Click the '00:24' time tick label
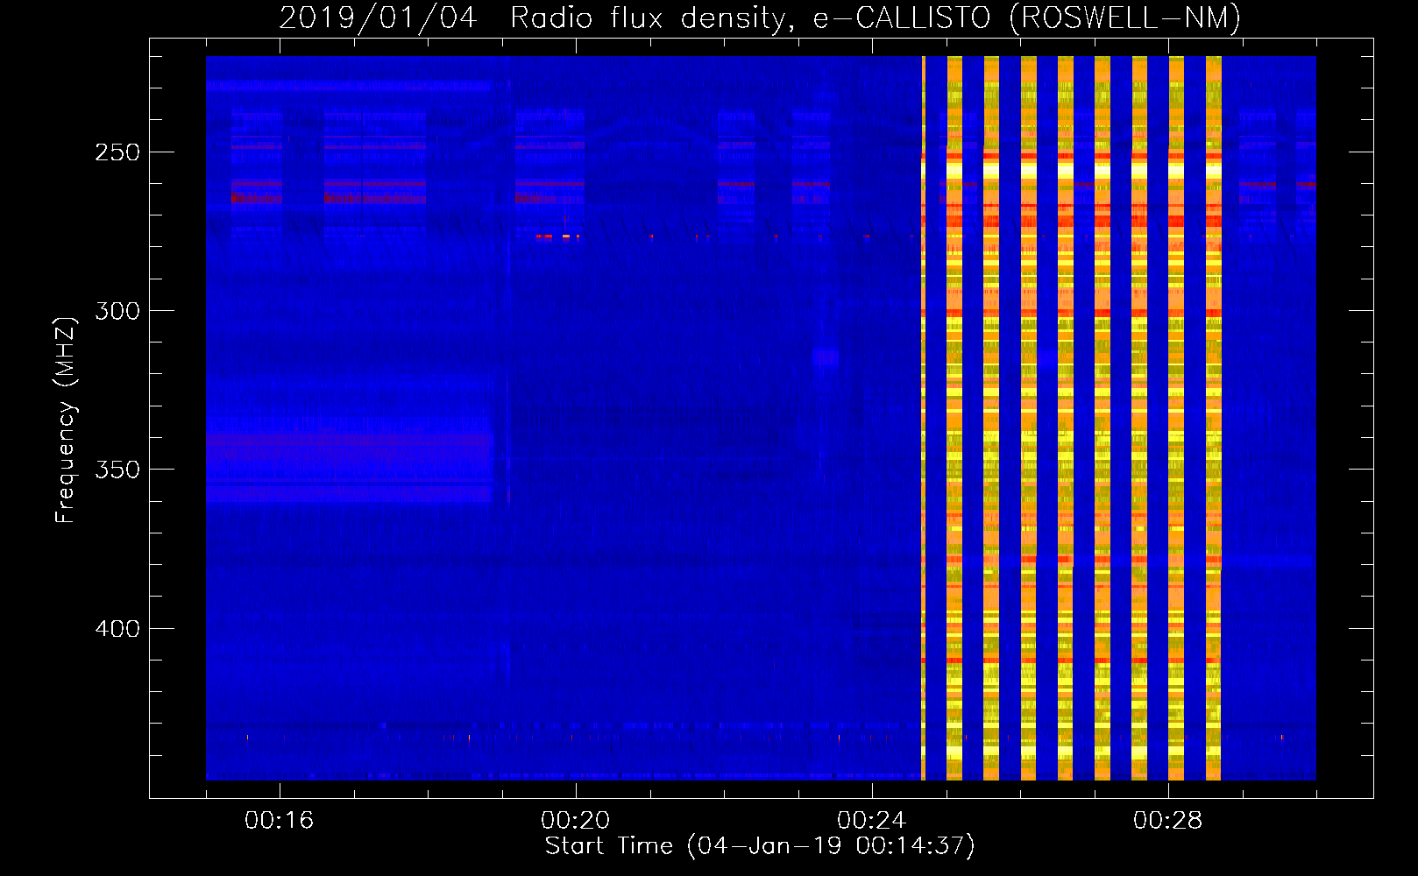The height and width of the screenshot is (876, 1418). (871, 820)
